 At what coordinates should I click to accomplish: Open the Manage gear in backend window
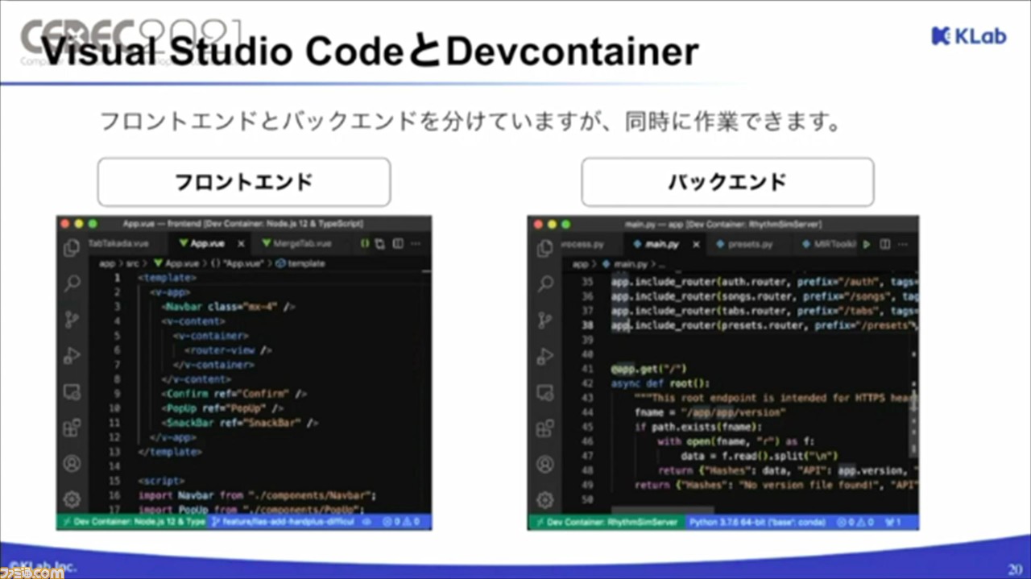pos(545,498)
